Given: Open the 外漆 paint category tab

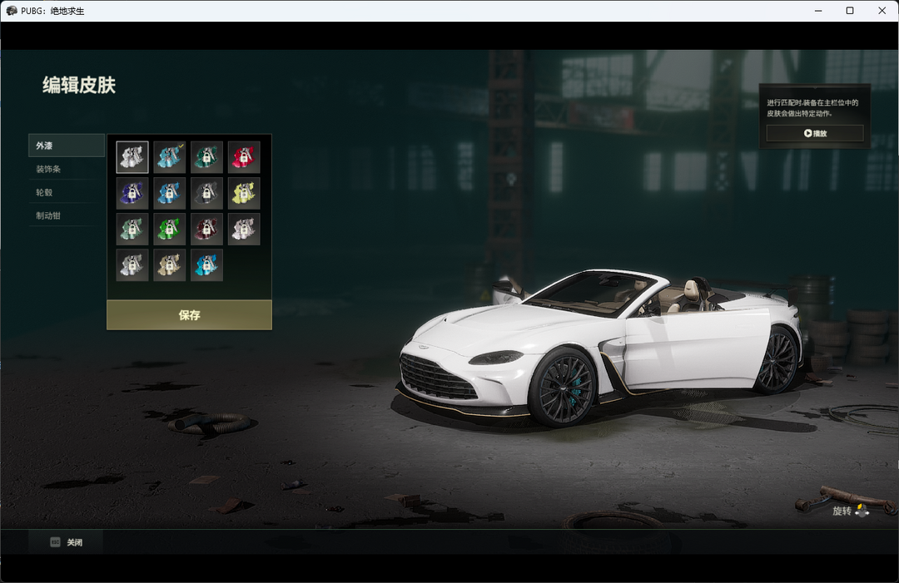Looking at the screenshot, I should click(x=67, y=146).
